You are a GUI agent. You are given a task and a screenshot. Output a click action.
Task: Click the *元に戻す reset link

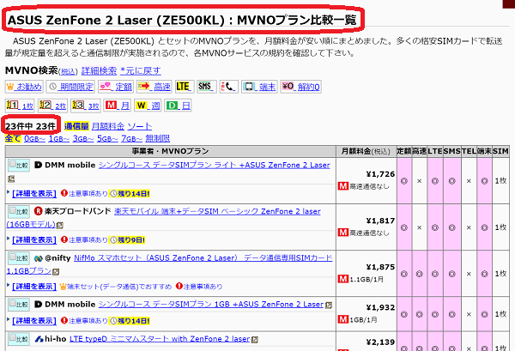140,70
